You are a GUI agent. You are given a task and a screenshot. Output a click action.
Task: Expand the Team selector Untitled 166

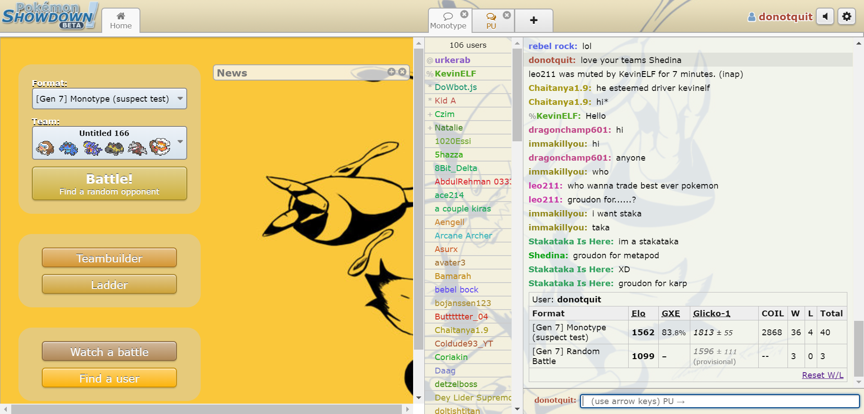pyautogui.click(x=109, y=143)
